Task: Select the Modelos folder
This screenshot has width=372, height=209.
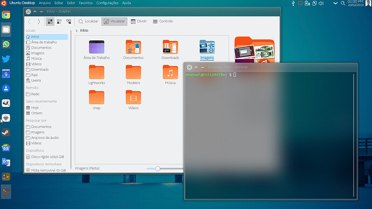Action: (133, 75)
